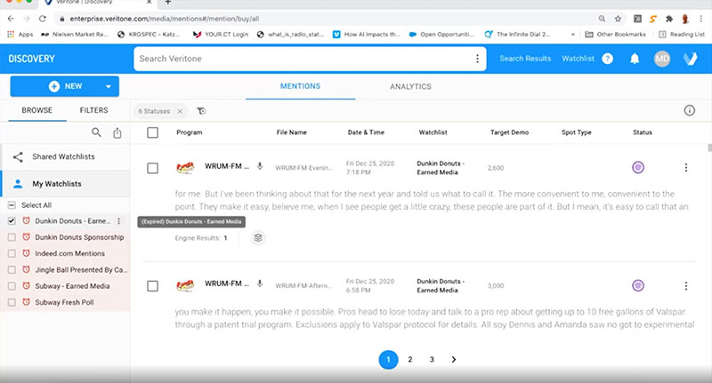Uncheck Dunkin Donuts - Earned watchlist checkbox

(x=12, y=220)
